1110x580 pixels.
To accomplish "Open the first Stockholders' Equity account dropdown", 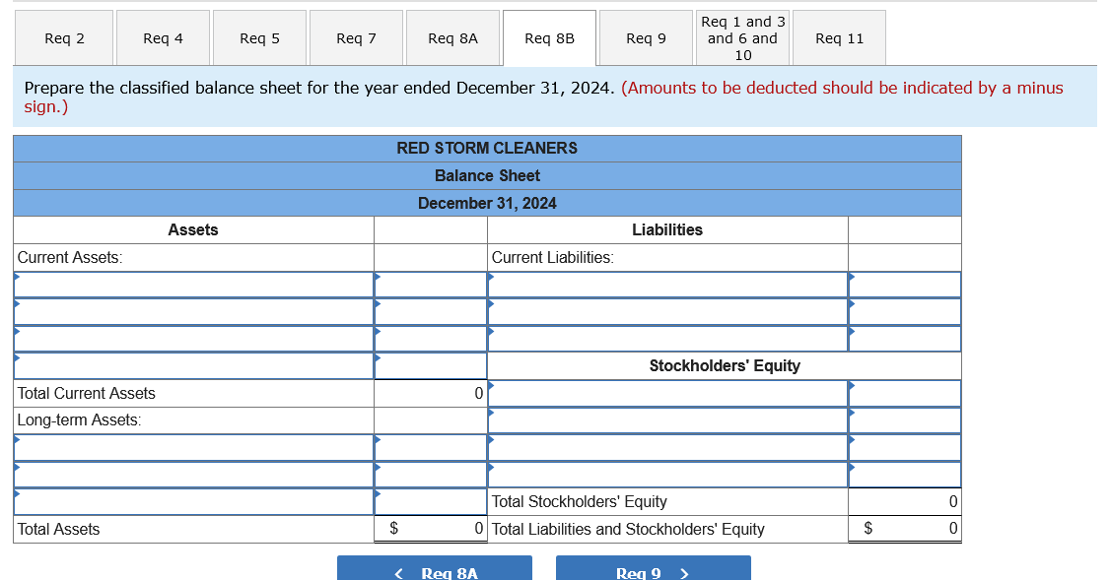I will coord(667,393).
